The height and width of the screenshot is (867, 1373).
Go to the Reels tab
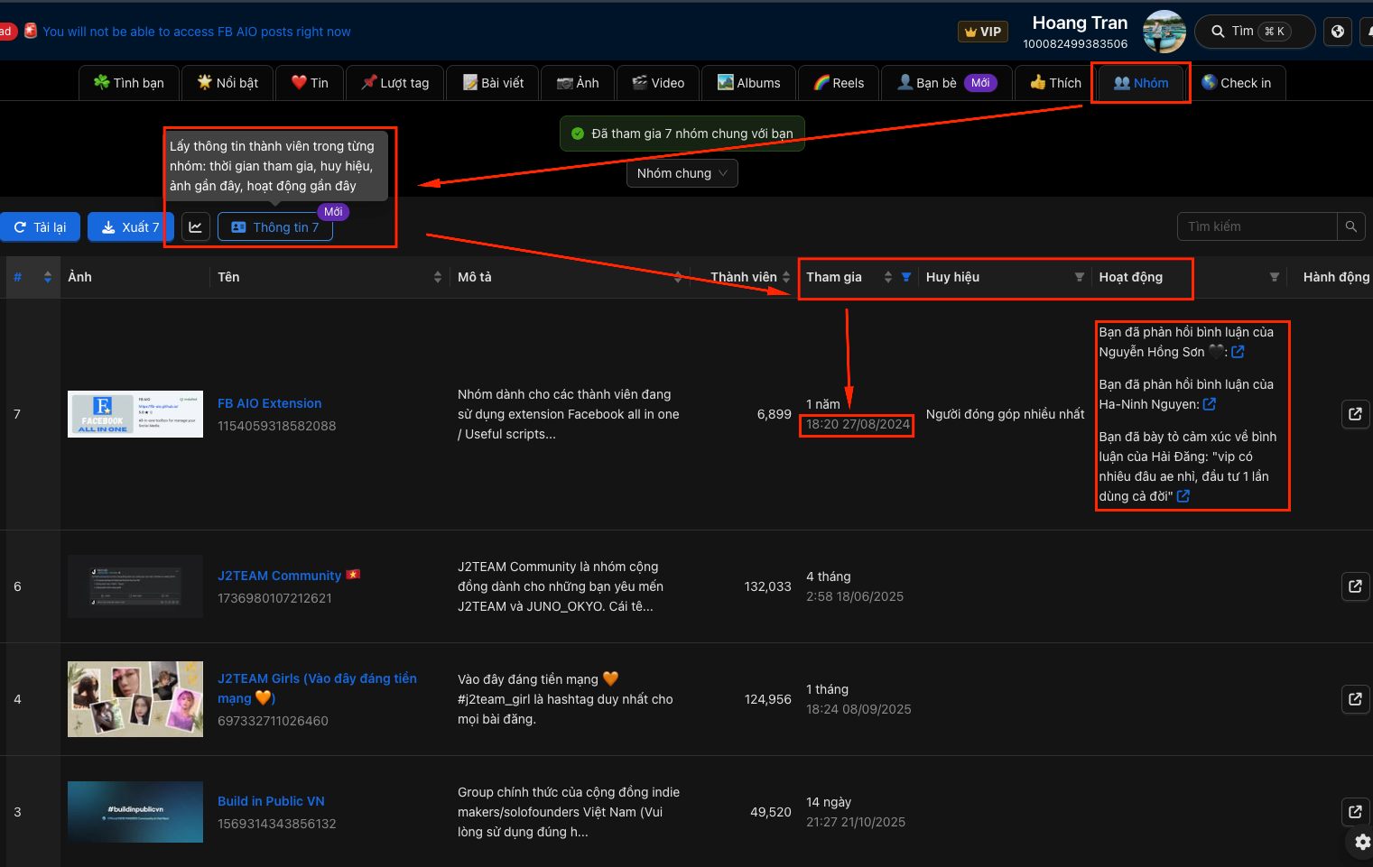839,83
